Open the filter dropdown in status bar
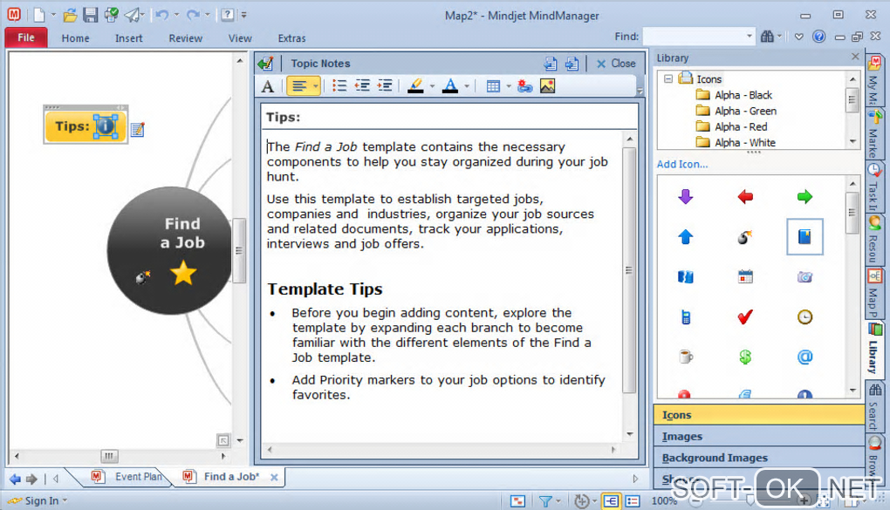The width and height of the screenshot is (890, 510). 558,501
